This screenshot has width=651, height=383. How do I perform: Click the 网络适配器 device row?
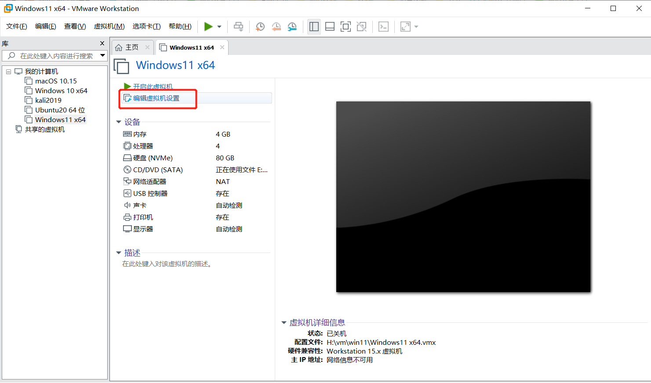(x=196, y=181)
